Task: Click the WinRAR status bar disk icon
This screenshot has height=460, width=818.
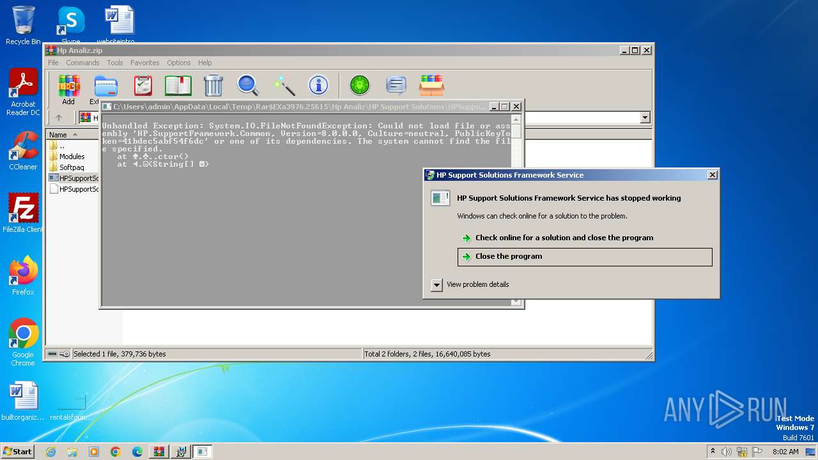Action: click(53, 354)
